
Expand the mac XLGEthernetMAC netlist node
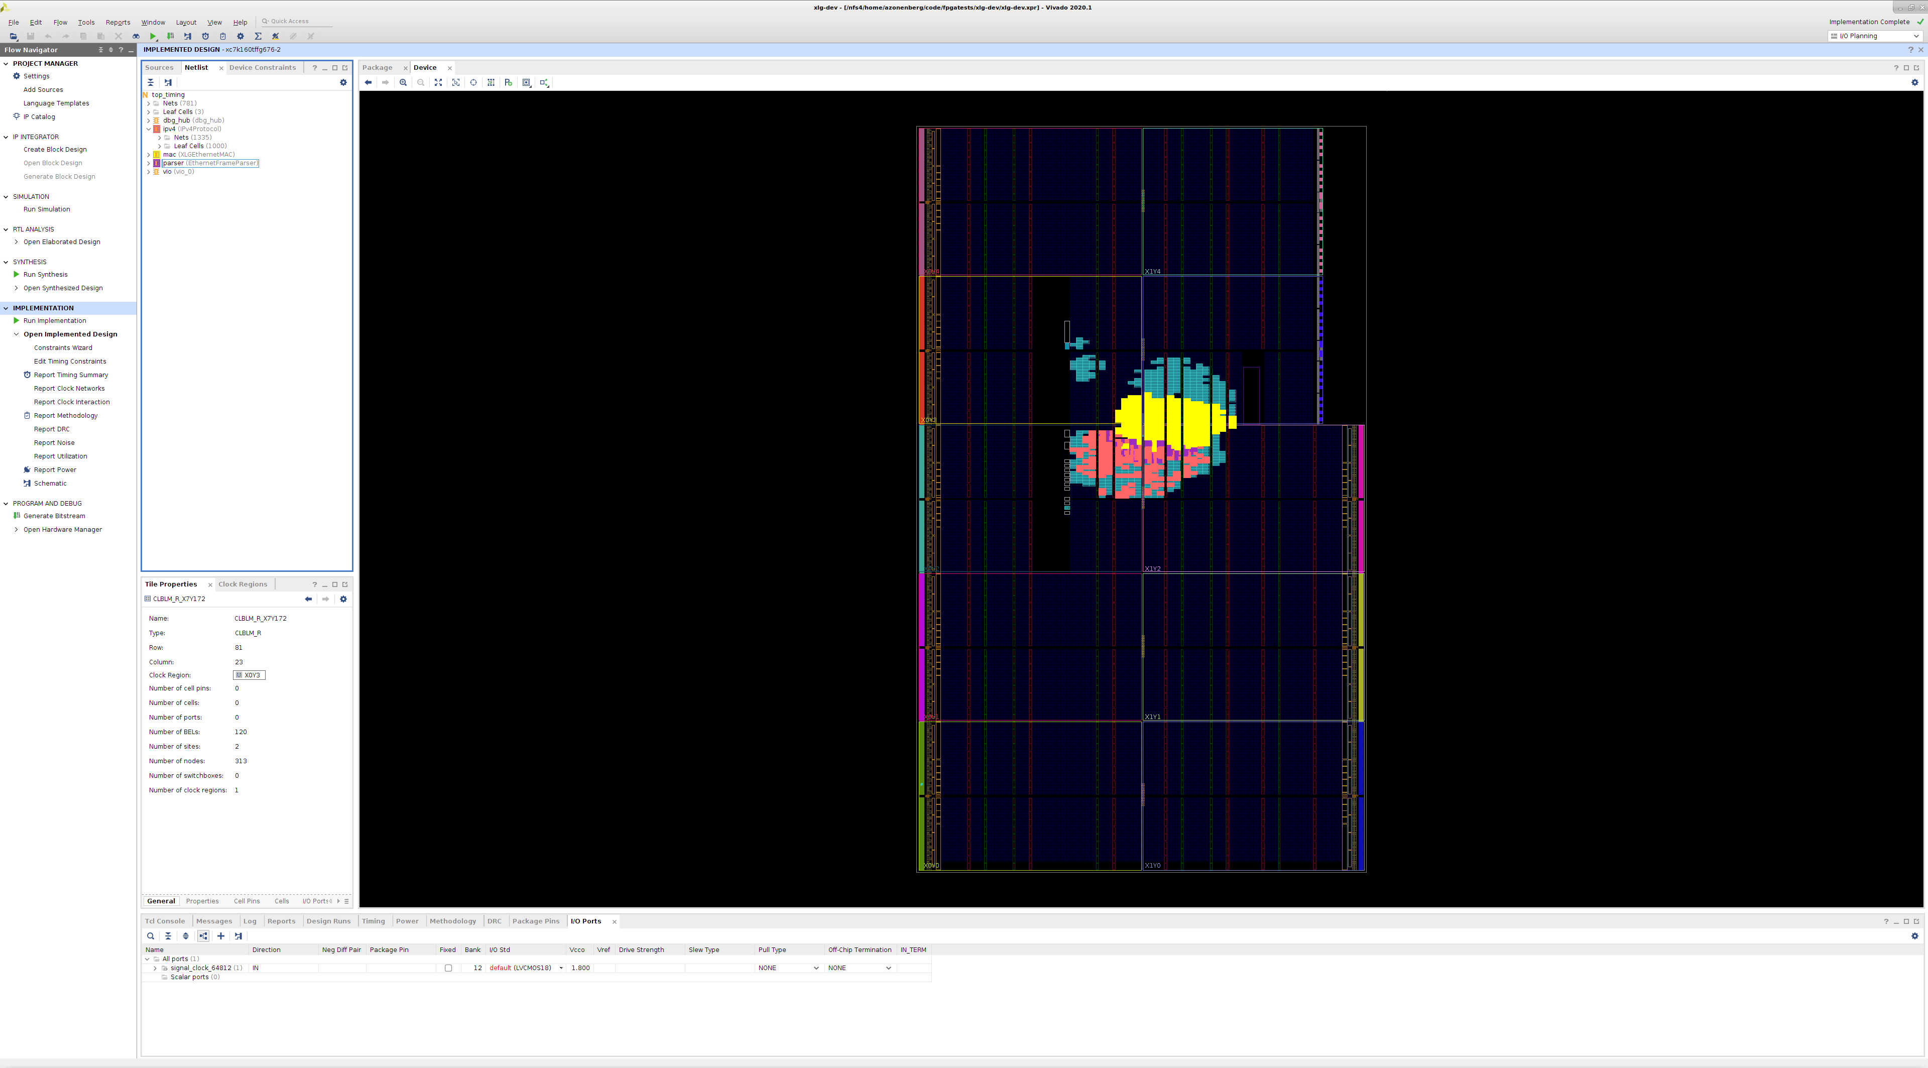(148, 154)
